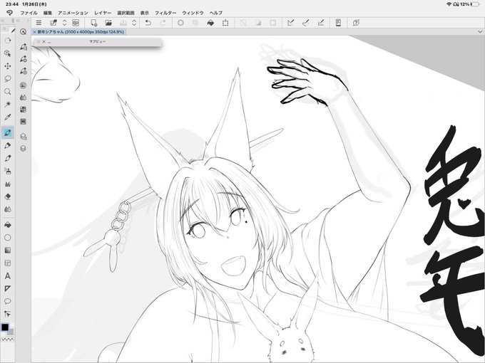Click the New canvas icon
This screenshot has height=363, width=485.
click(93, 23)
